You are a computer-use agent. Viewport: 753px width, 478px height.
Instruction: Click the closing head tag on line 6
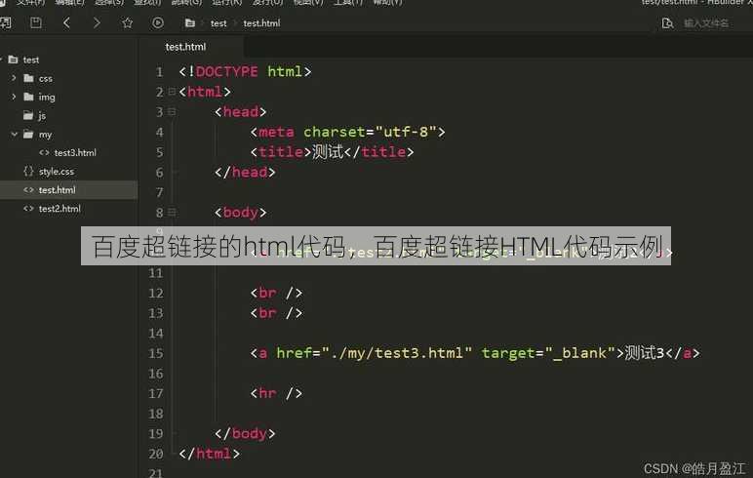pos(245,172)
